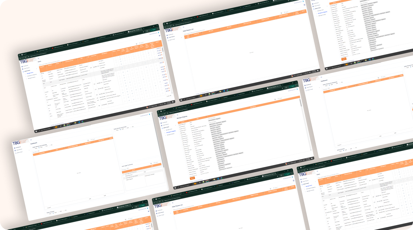Open the Dashboard item in the sidebar
Viewport: 413px width, 230px height.
pyautogui.click(x=26, y=65)
